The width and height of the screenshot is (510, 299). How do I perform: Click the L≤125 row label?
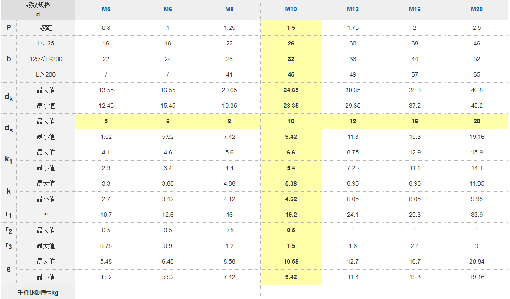[46, 43]
